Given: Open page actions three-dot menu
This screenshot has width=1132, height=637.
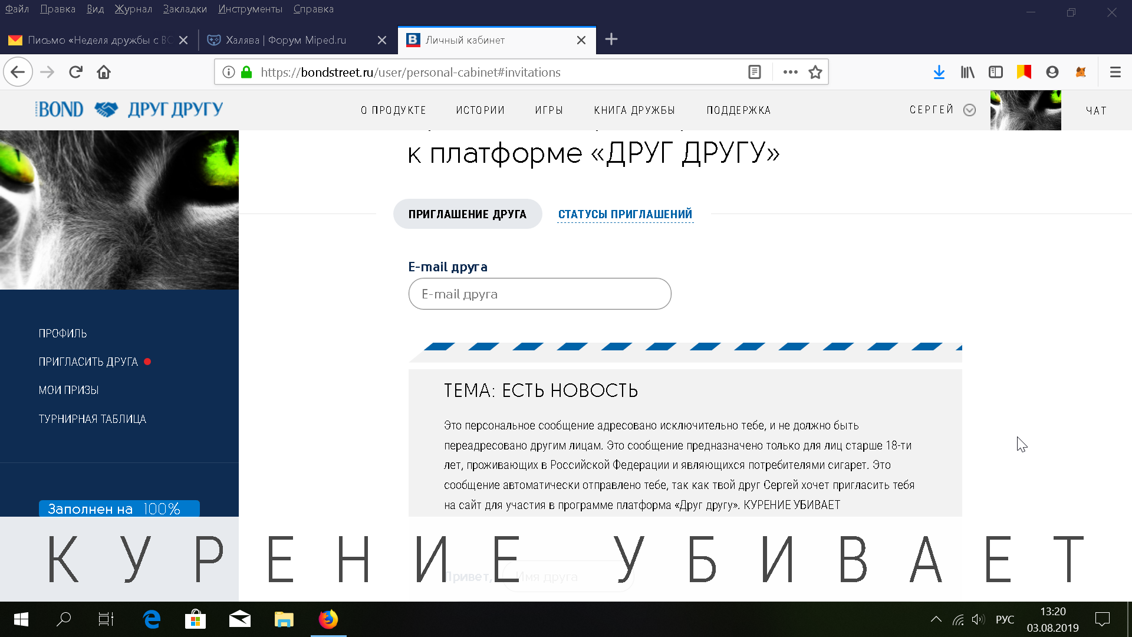Looking at the screenshot, I should click(791, 72).
